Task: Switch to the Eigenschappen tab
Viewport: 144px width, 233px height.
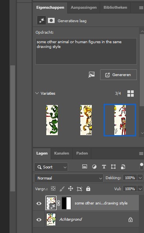Action: tap(50, 8)
